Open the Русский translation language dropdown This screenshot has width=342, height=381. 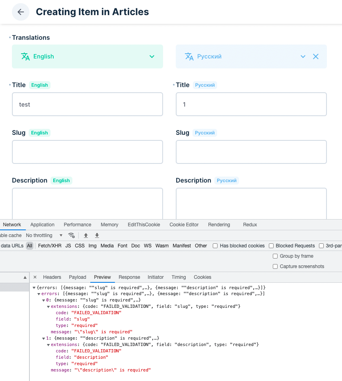303,56
